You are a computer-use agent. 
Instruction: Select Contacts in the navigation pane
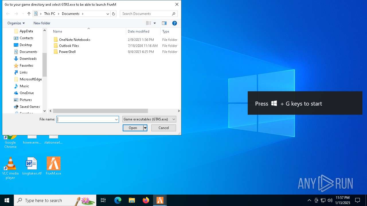pyautogui.click(x=26, y=38)
